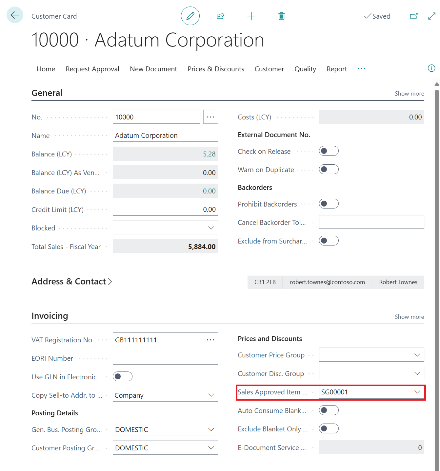Click Total Sales value 5,884.00
This screenshot has height=471, width=440.
202,246
